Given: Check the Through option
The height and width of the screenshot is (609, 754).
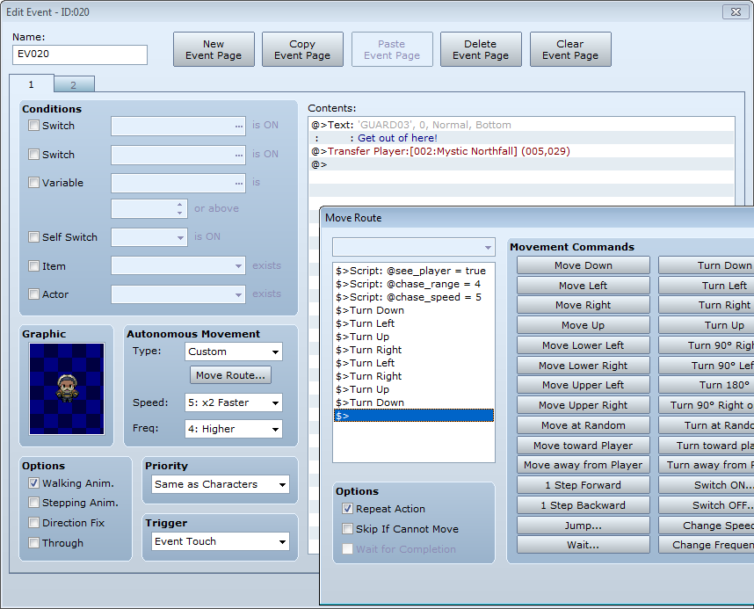Looking at the screenshot, I should [33, 543].
